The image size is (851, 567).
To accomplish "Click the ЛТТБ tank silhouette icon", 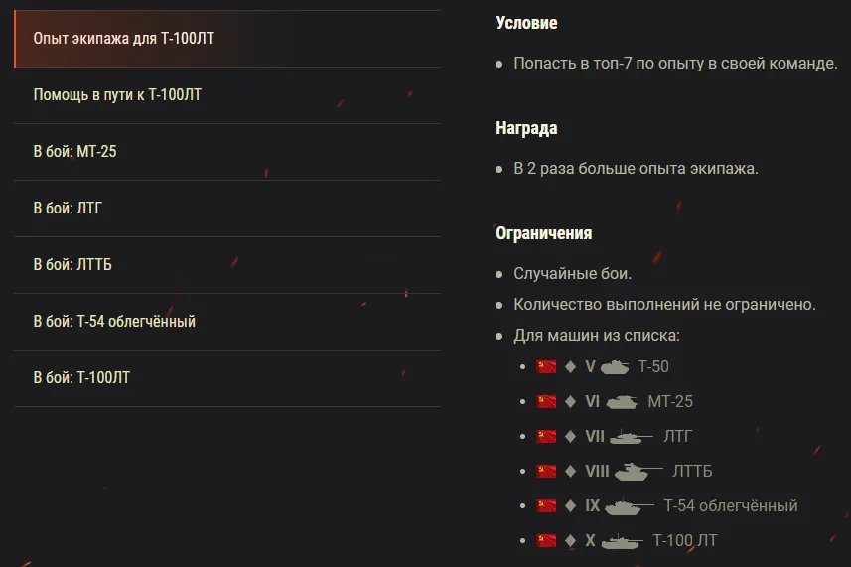I will [x=638, y=471].
